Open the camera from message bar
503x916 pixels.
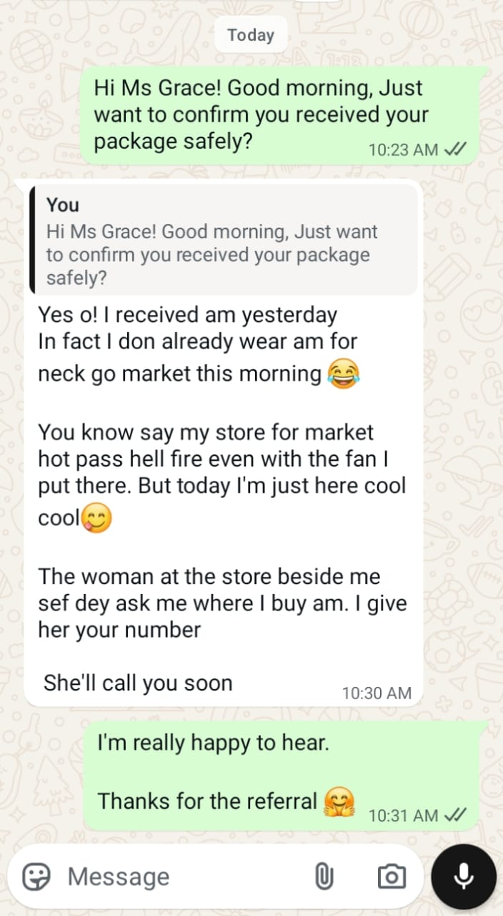point(392,876)
